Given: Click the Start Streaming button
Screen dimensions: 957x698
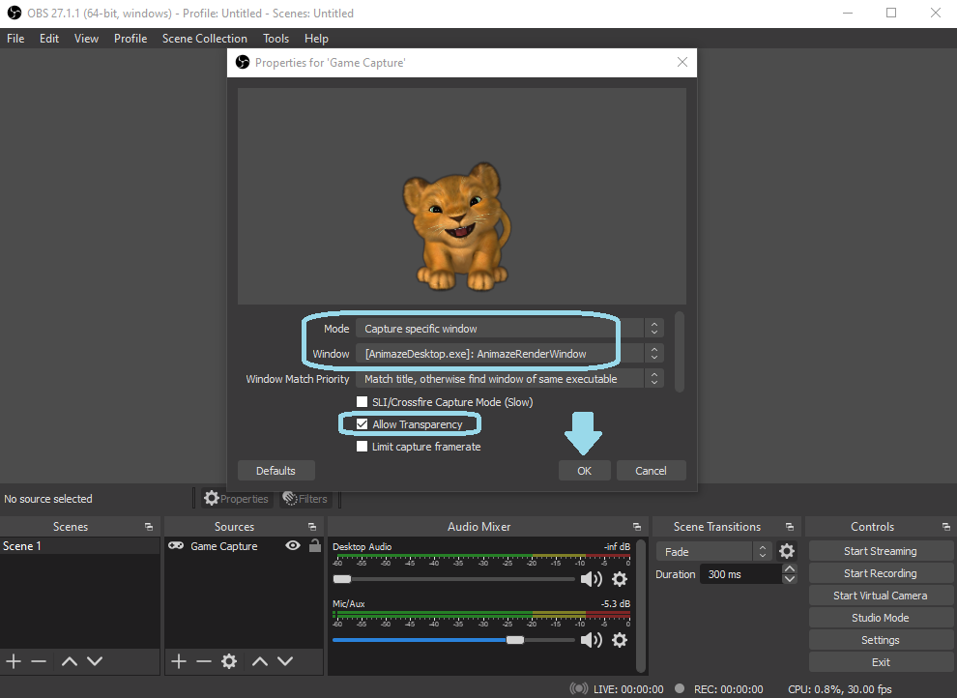Looking at the screenshot, I should [881, 550].
